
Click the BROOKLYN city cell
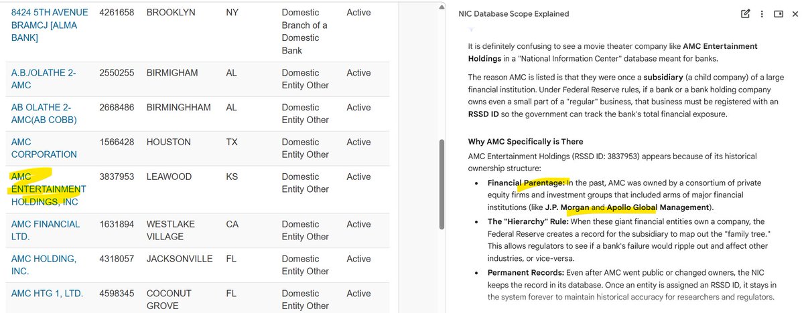pos(172,13)
